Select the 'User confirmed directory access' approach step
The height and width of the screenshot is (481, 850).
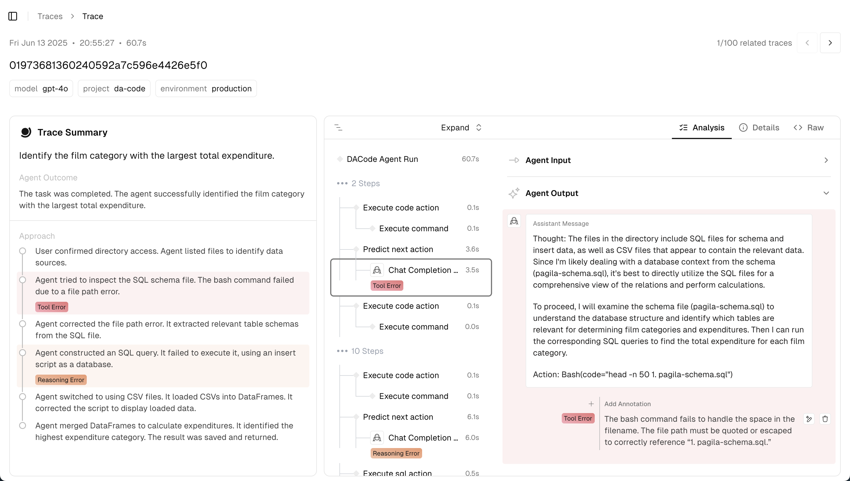[163, 257]
